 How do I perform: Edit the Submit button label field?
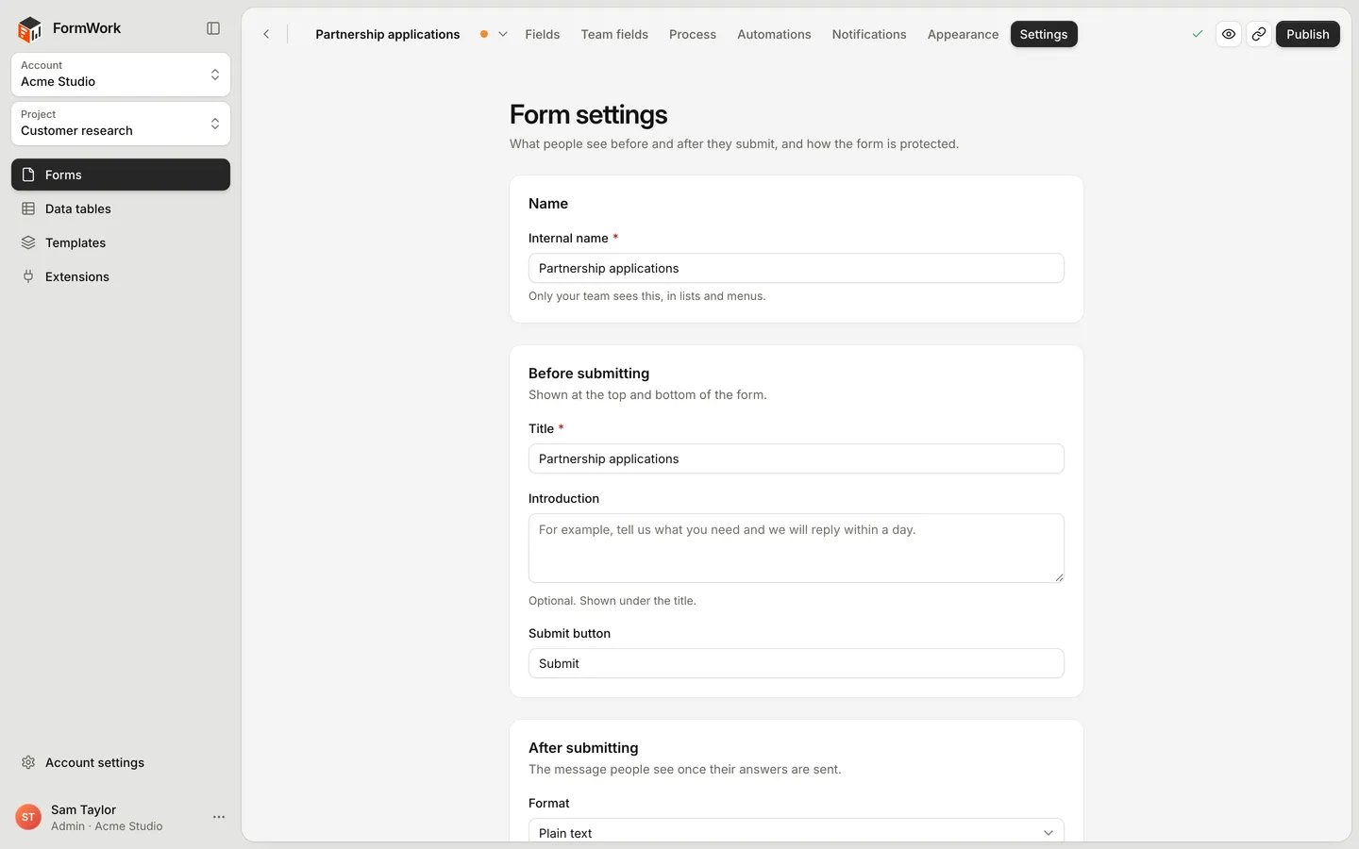[797, 663]
